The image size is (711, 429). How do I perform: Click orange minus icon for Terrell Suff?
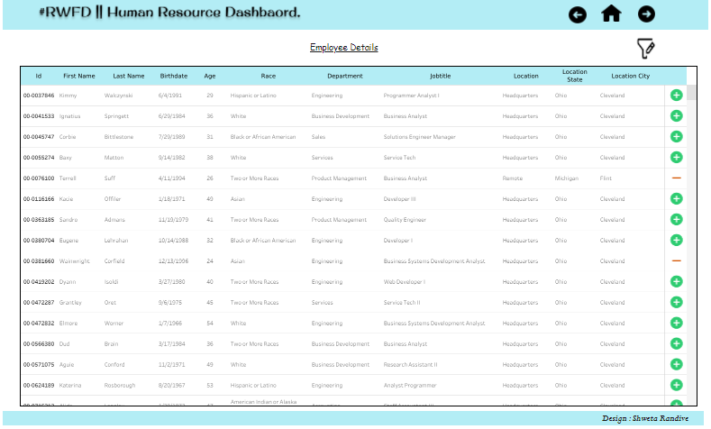click(x=676, y=178)
